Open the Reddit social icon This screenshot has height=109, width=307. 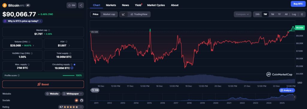point(77,100)
